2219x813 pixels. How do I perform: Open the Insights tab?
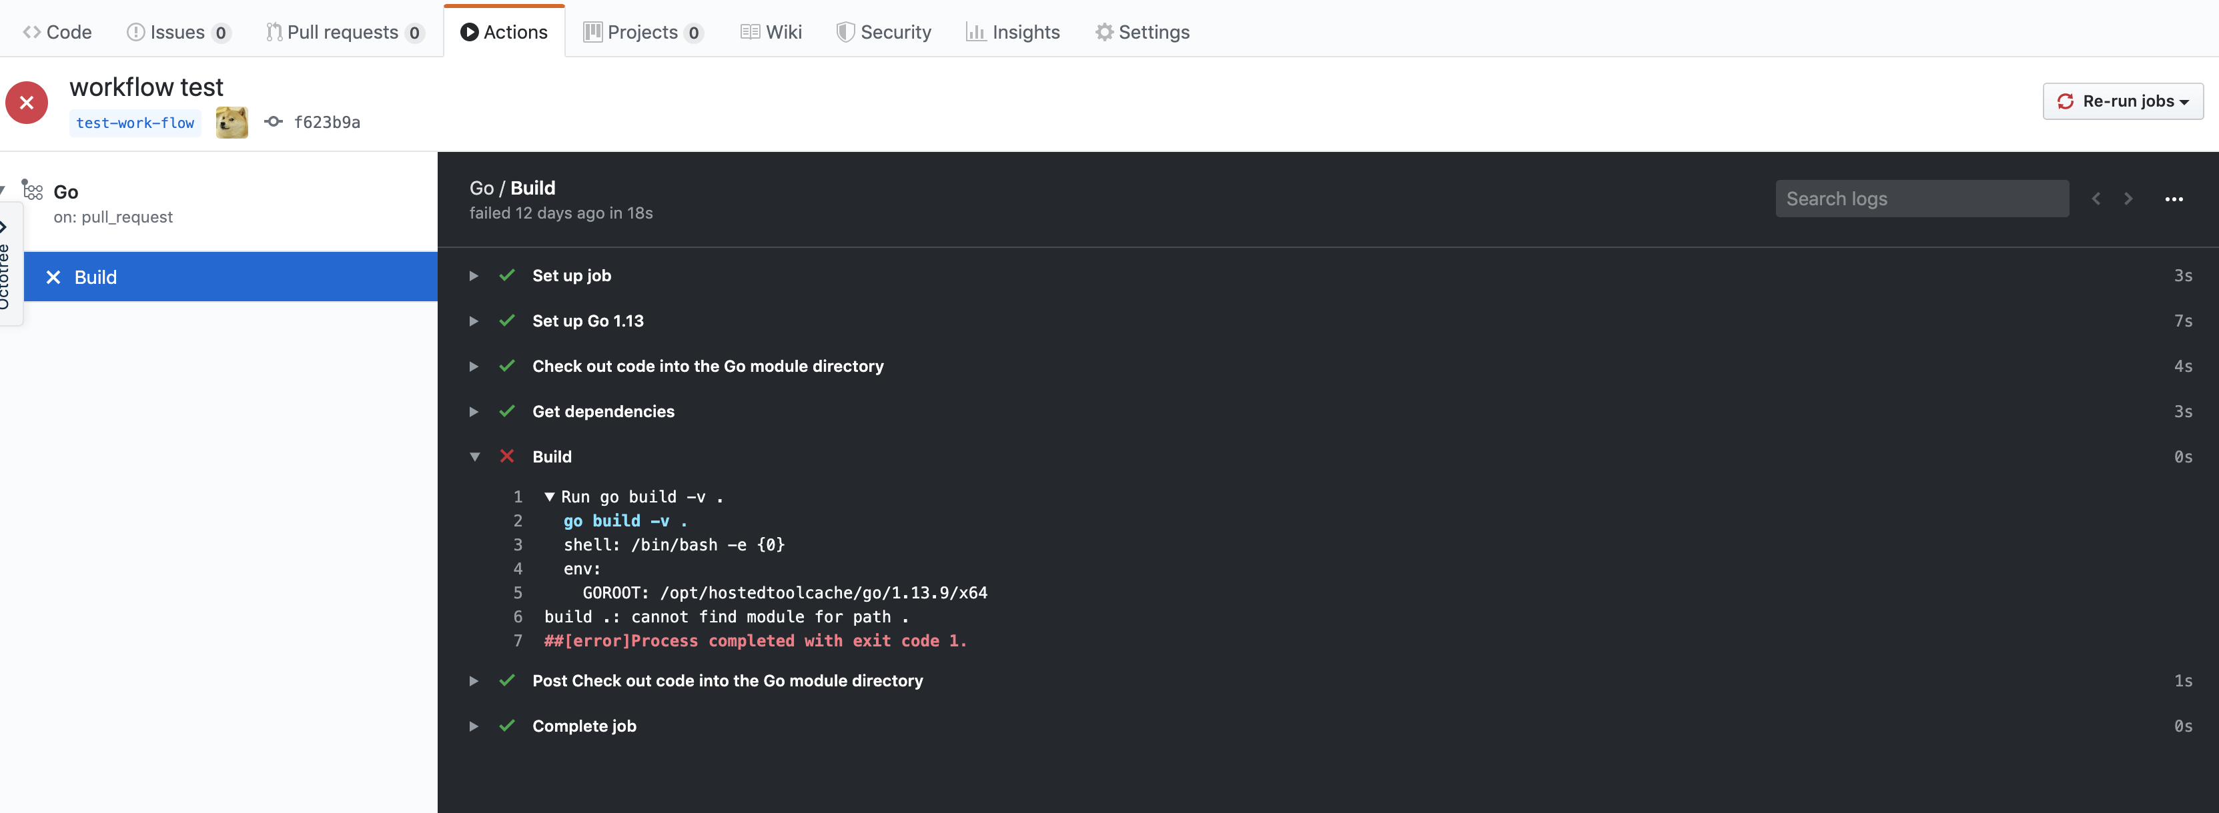point(1013,32)
